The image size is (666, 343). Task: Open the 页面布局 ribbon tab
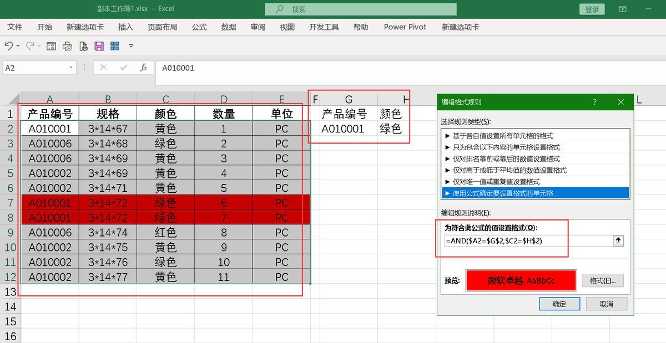click(163, 27)
